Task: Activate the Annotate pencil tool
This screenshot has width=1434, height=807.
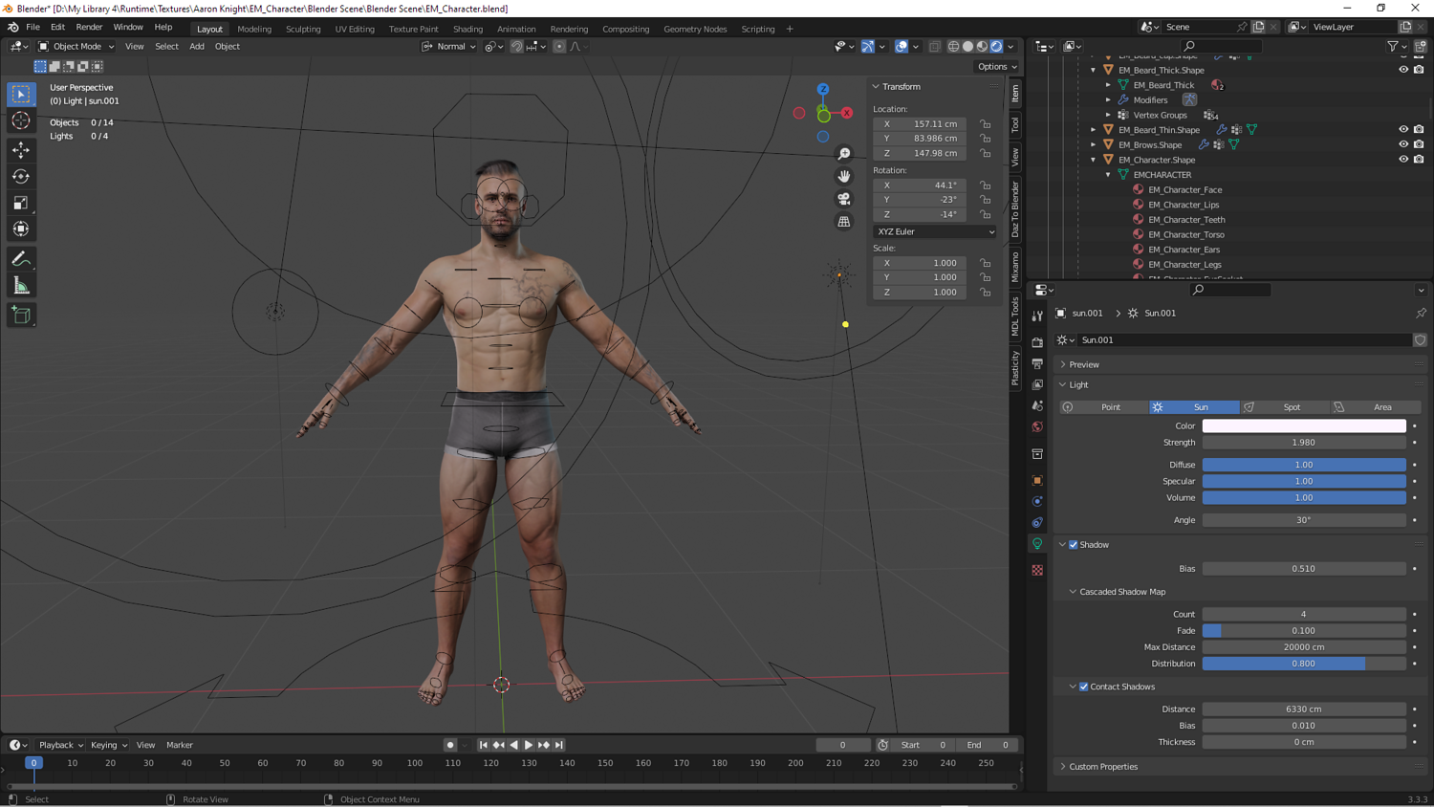Action: pos(21,259)
